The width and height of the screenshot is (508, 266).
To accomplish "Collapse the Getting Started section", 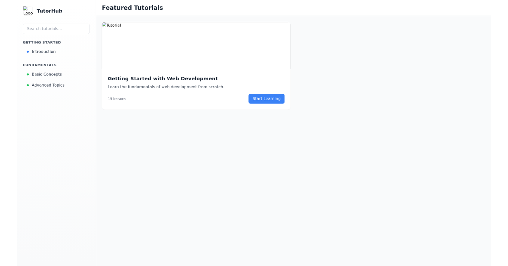I will pyautogui.click(x=41, y=42).
